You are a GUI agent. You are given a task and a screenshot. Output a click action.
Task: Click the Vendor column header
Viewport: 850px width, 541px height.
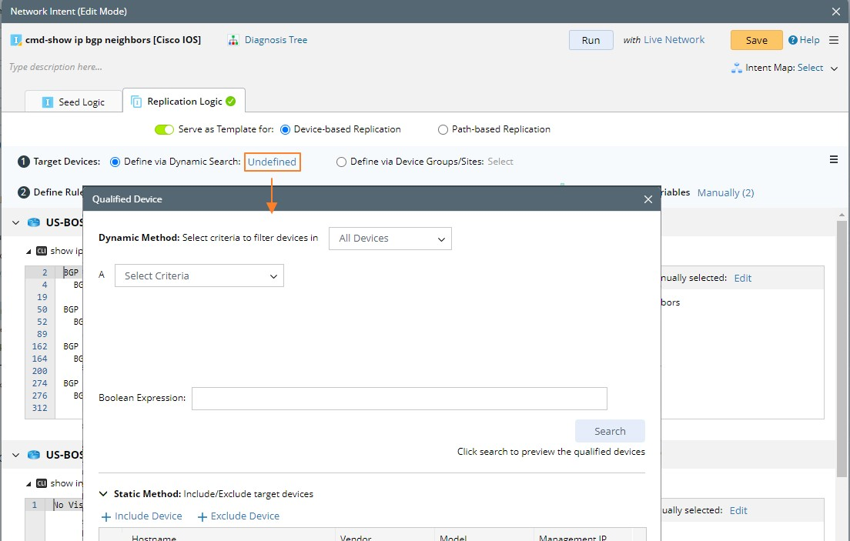pos(356,538)
